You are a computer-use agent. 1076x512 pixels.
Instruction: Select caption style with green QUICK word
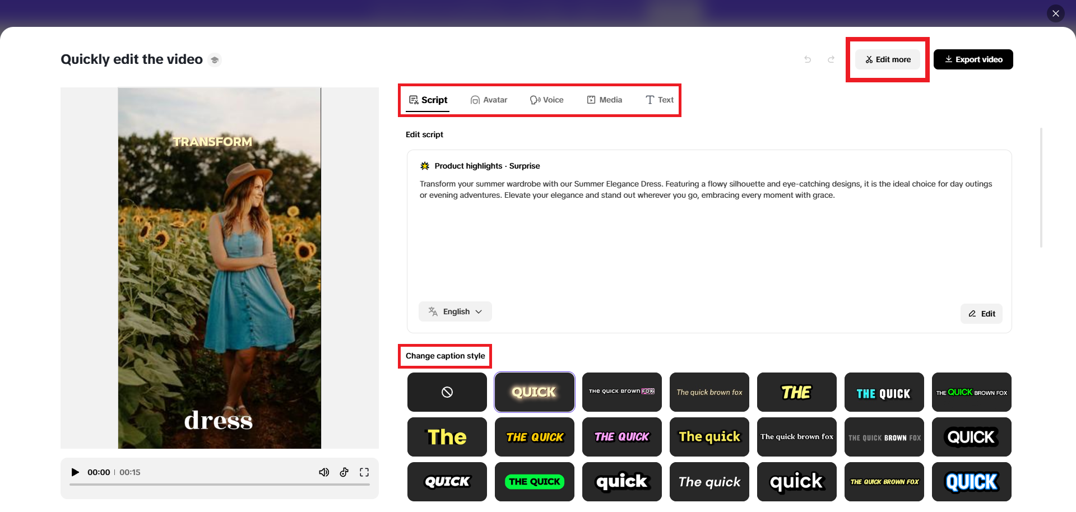click(x=972, y=392)
